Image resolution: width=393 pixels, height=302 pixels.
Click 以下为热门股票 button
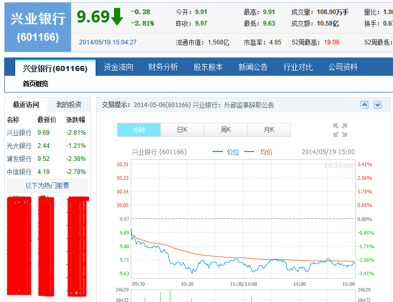click(x=48, y=185)
